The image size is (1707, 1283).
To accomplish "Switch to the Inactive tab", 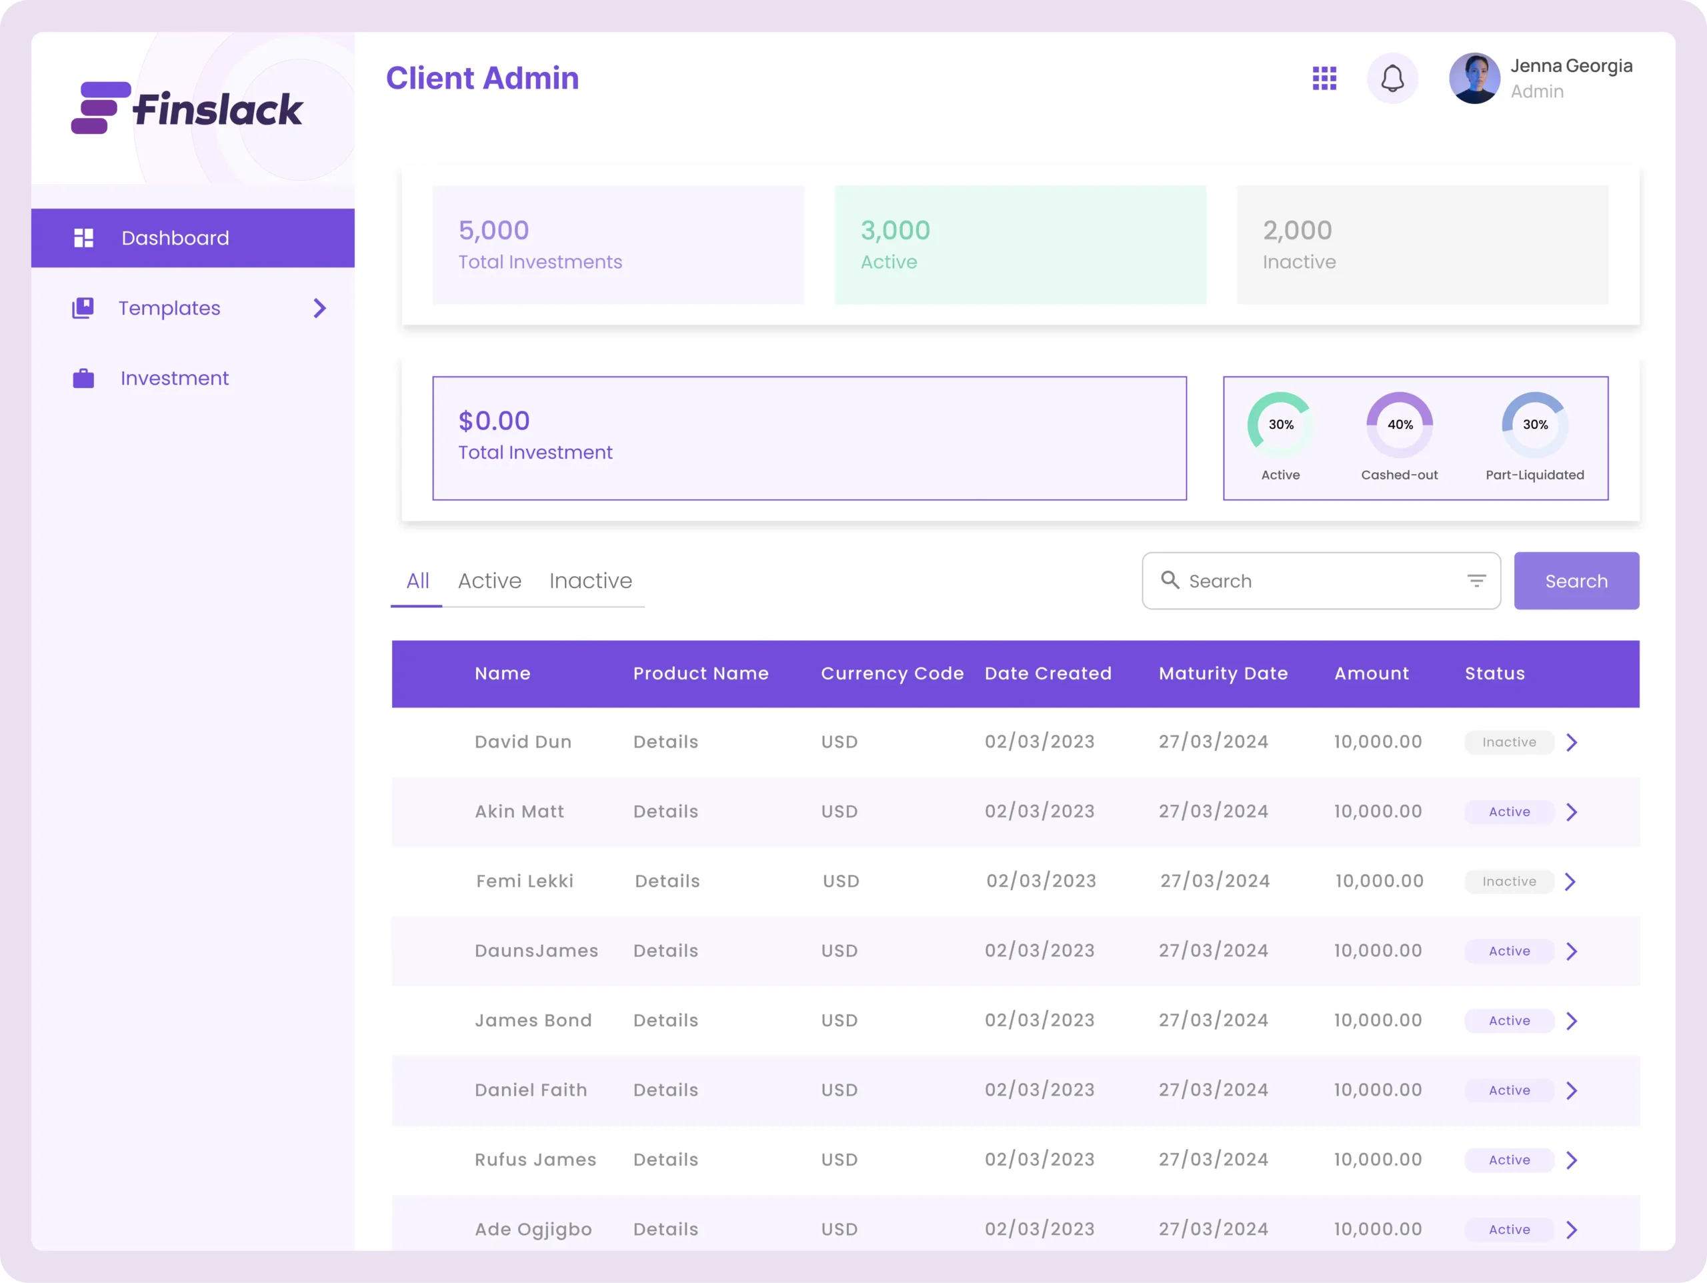I will click(x=590, y=581).
